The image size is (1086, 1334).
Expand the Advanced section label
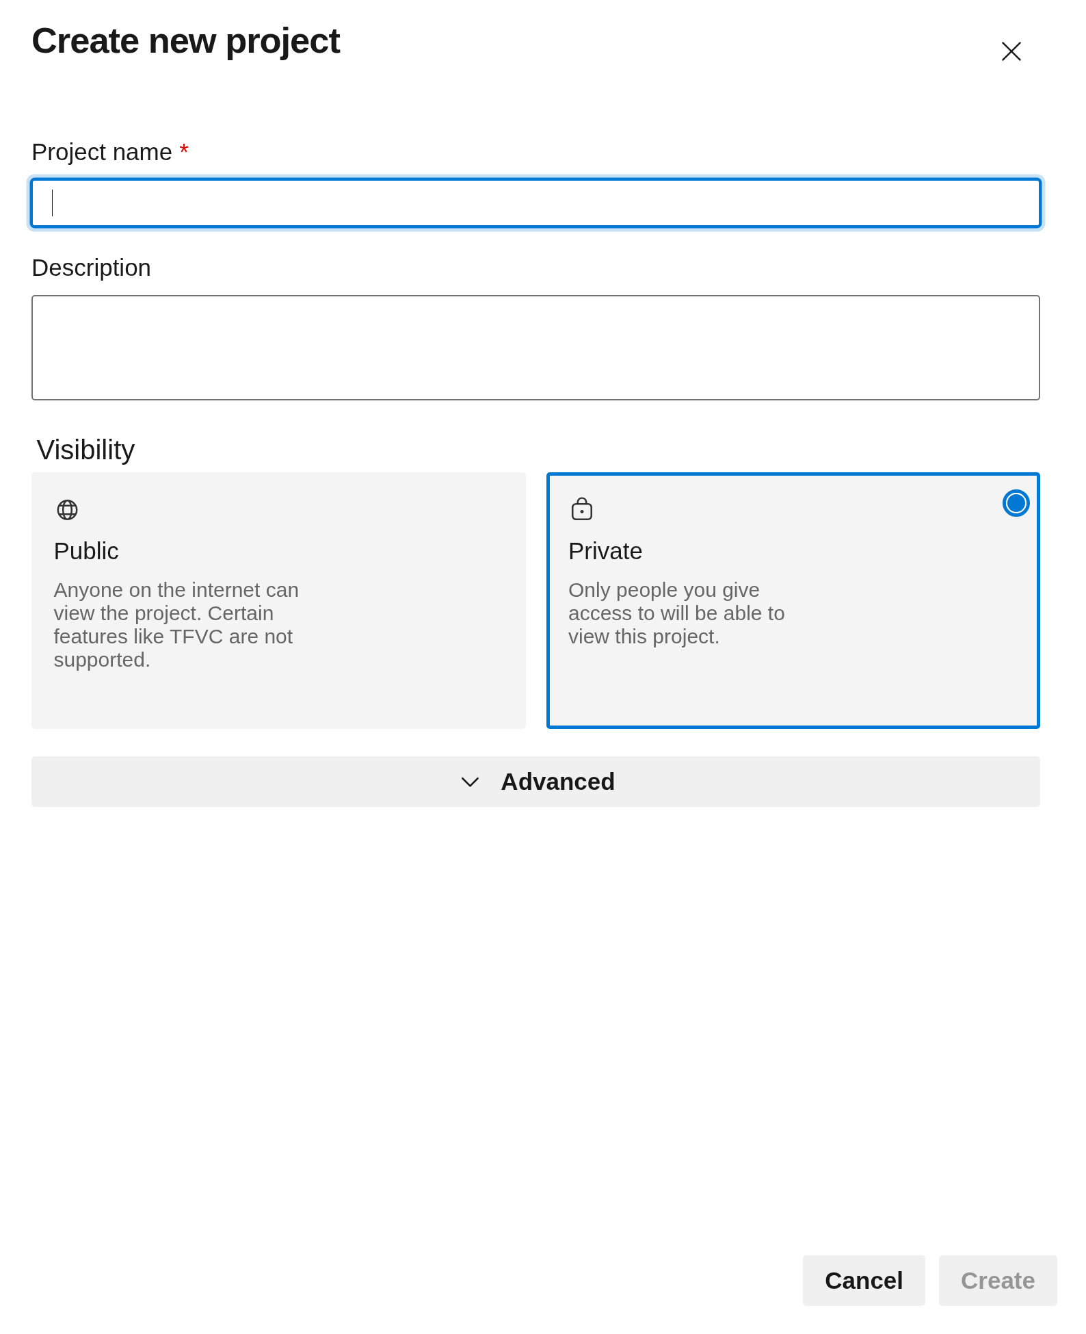[557, 782]
